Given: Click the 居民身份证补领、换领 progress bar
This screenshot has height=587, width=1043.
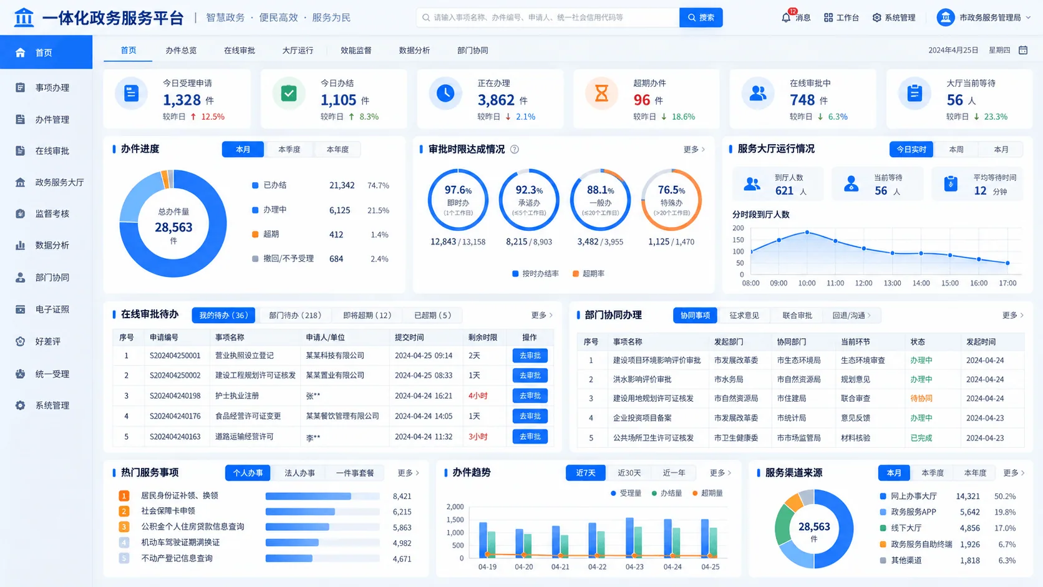Looking at the screenshot, I should pyautogui.click(x=323, y=497).
